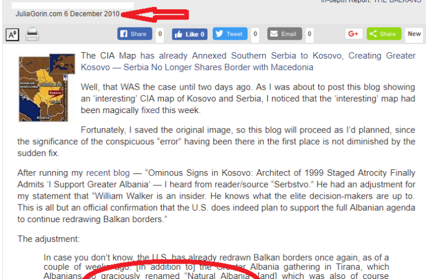
Task: Click the 'fixed' hyperlink
Action: tap(150, 110)
